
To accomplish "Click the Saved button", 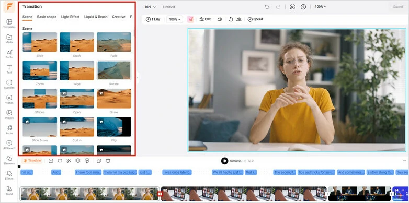I will pyautogui.click(x=398, y=7).
